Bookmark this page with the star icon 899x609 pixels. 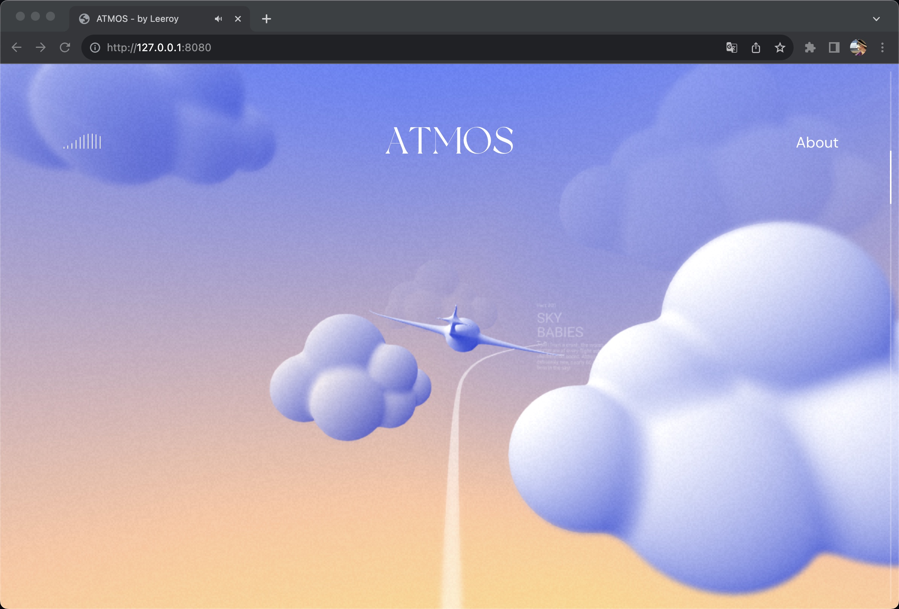coord(779,47)
